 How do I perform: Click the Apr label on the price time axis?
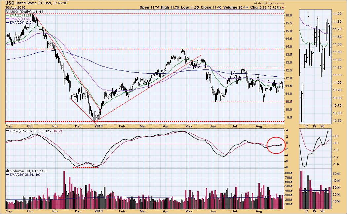(166, 126)
